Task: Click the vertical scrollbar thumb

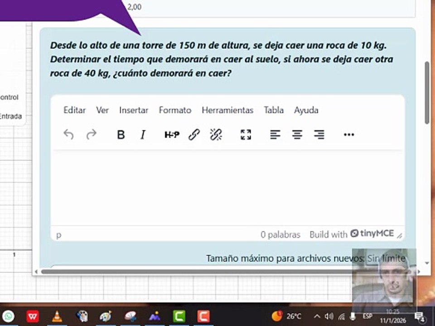Action: [x=427, y=93]
